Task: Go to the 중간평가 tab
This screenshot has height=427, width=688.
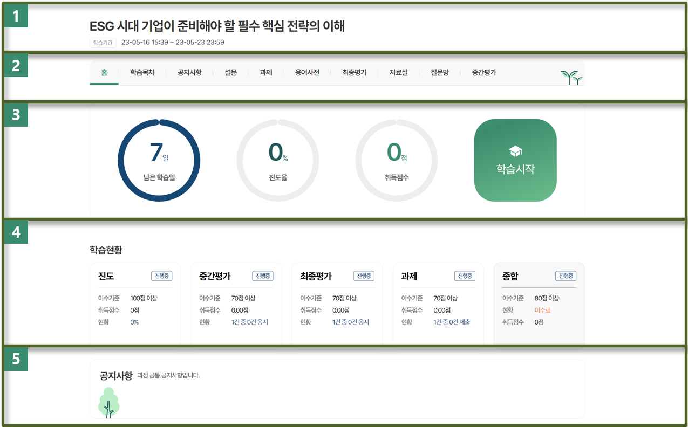Action: [484, 72]
